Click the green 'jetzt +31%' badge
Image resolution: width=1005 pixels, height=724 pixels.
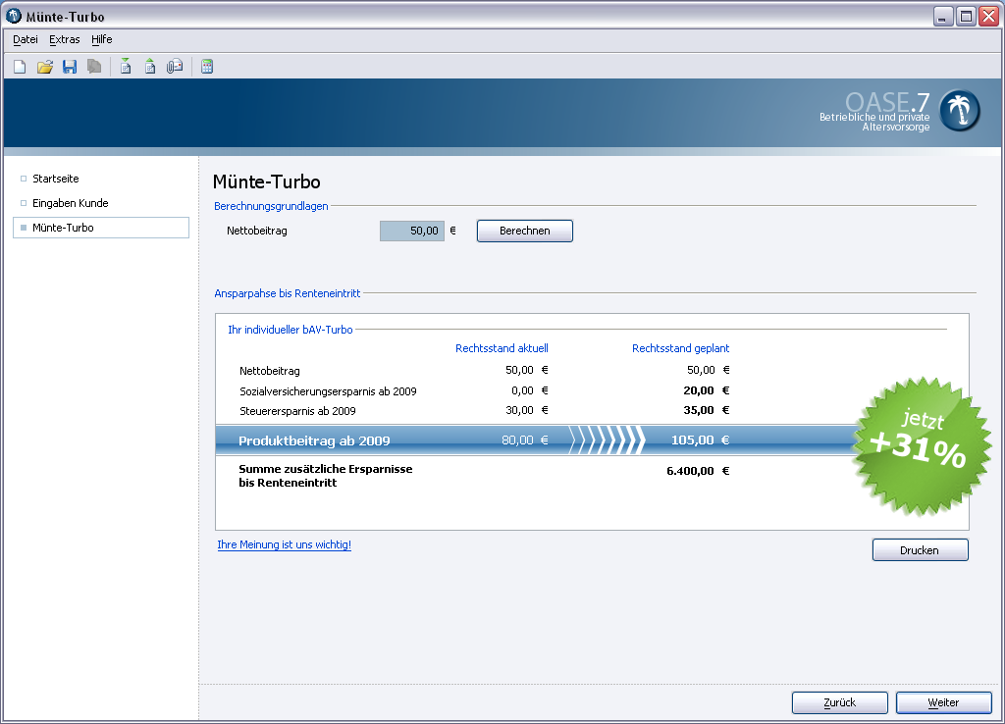921,446
